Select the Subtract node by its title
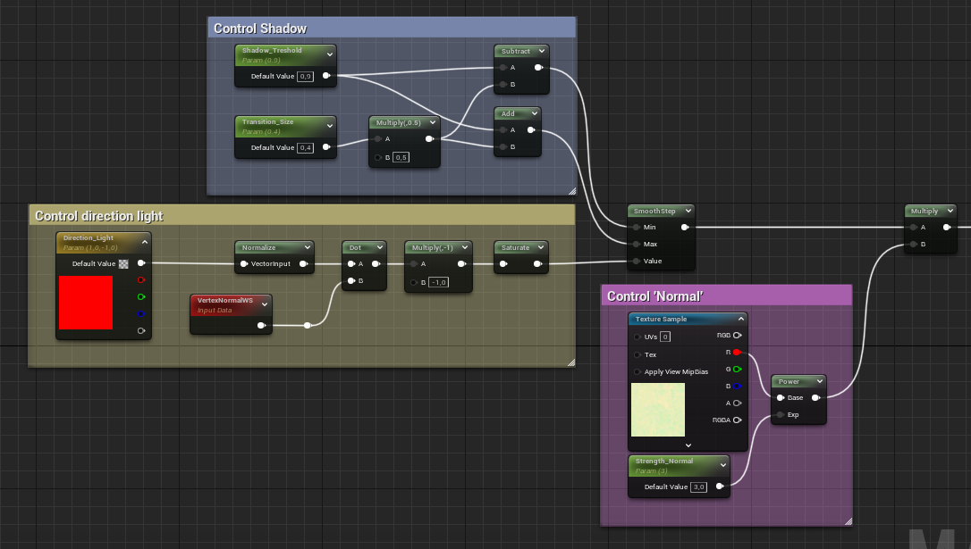The height and width of the screenshot is (549, 971). pos(516,52)
